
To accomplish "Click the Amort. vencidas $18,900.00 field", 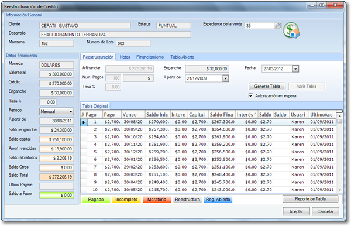I will (57, 149).
